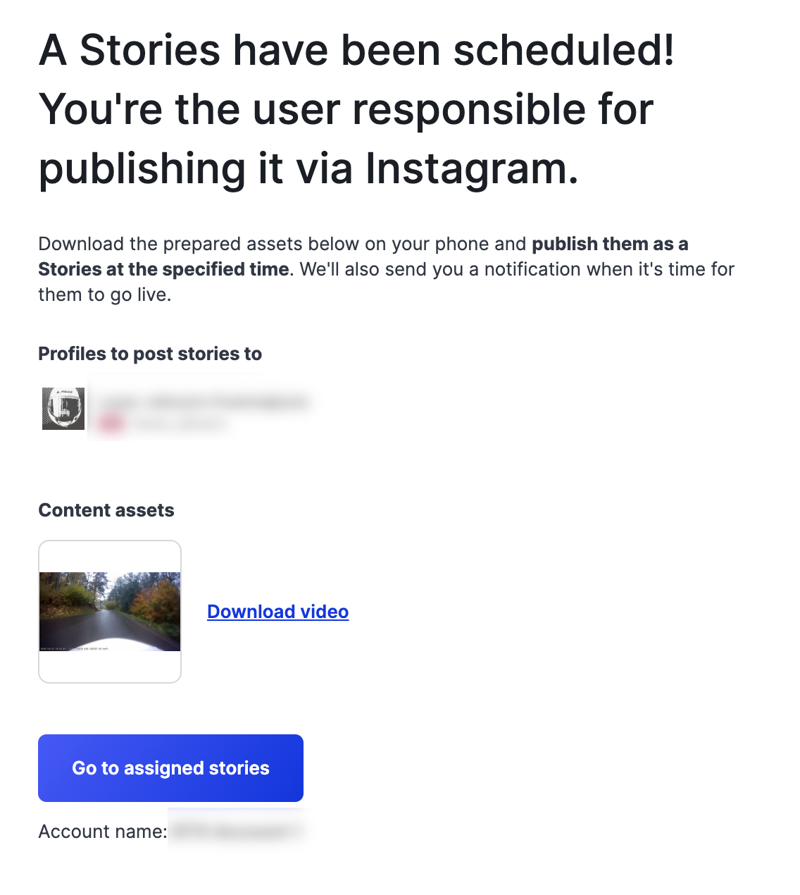Select the blurred profile handle under the name
Screen dimensions: 800x895
coord(180,424)
